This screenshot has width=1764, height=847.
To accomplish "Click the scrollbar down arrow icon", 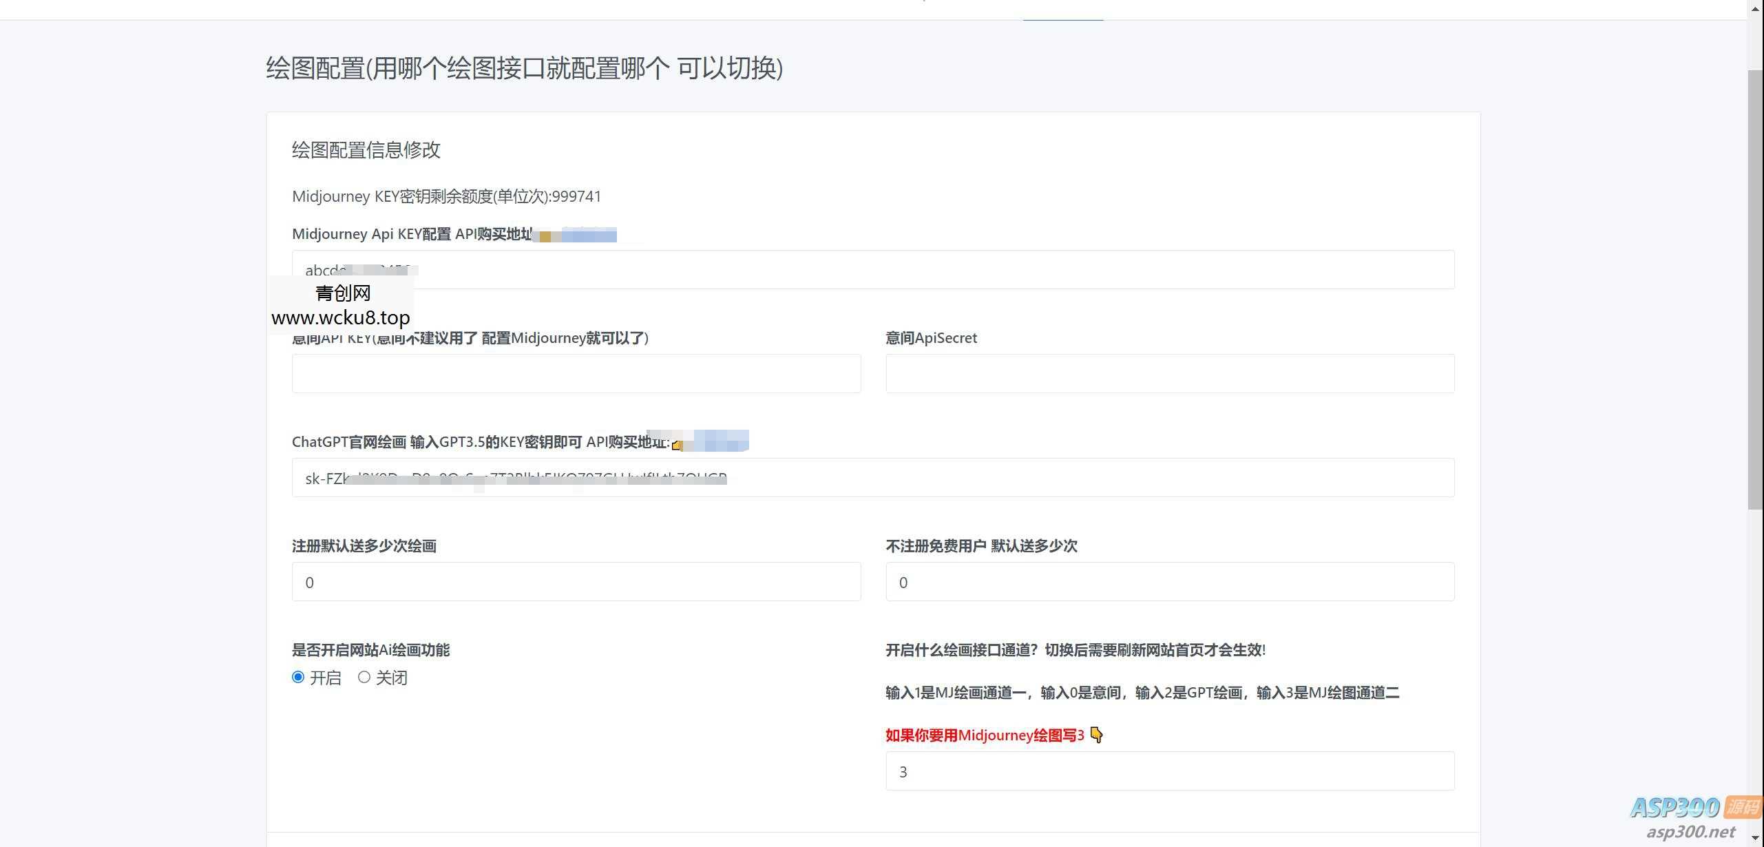I will (x=1756, y=837).
